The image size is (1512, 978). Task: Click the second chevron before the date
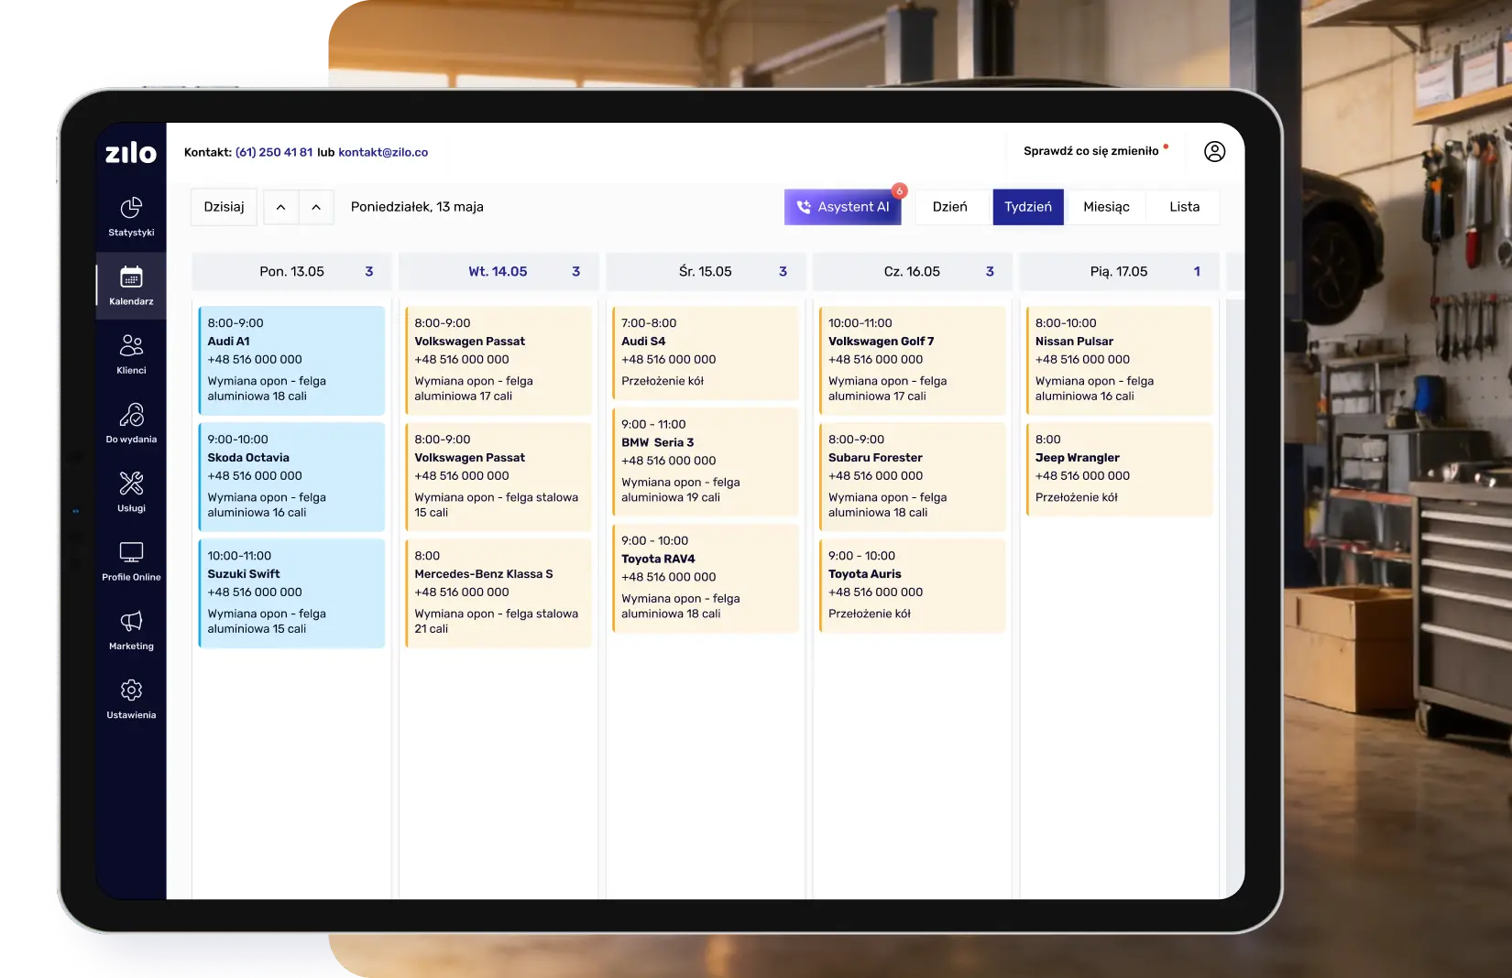(316, 207)
